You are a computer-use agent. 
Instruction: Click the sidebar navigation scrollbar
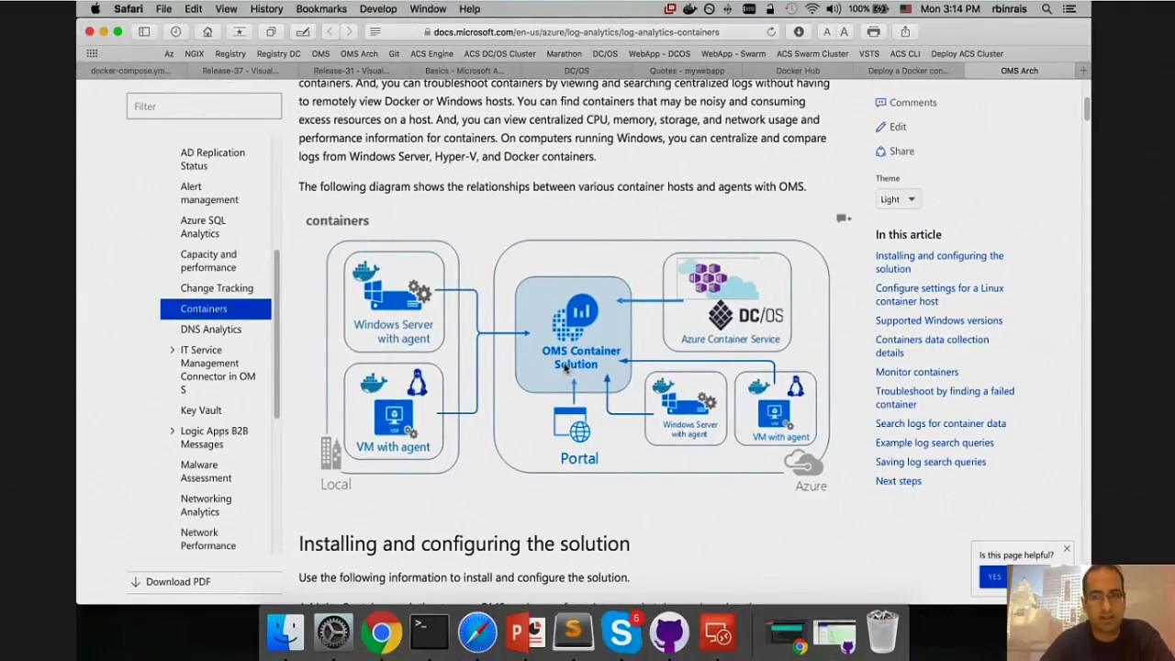point(276,332)
